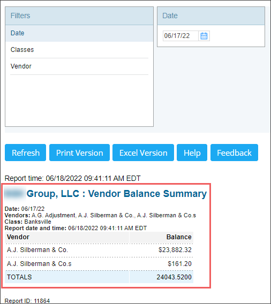This screenshot has width=271, height=304.
Task: Click the Vendor column header
Action: click(x=67, y=237)
